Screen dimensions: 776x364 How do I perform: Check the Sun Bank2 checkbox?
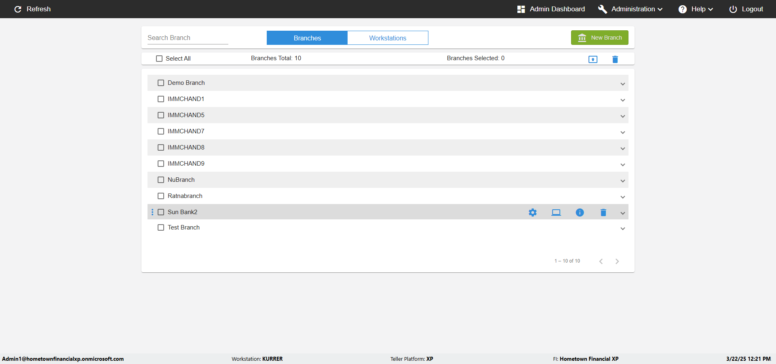pyautogui.click(x=161, y=212)
